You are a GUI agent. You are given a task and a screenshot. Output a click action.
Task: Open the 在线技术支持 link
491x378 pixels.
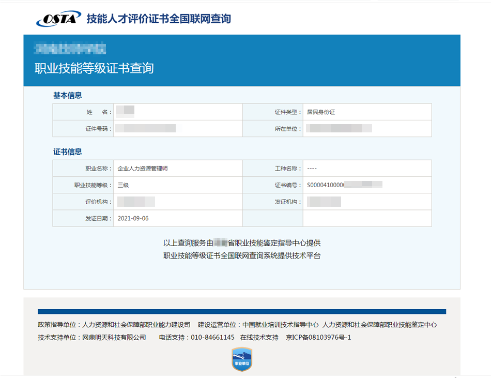coord(259,337)
